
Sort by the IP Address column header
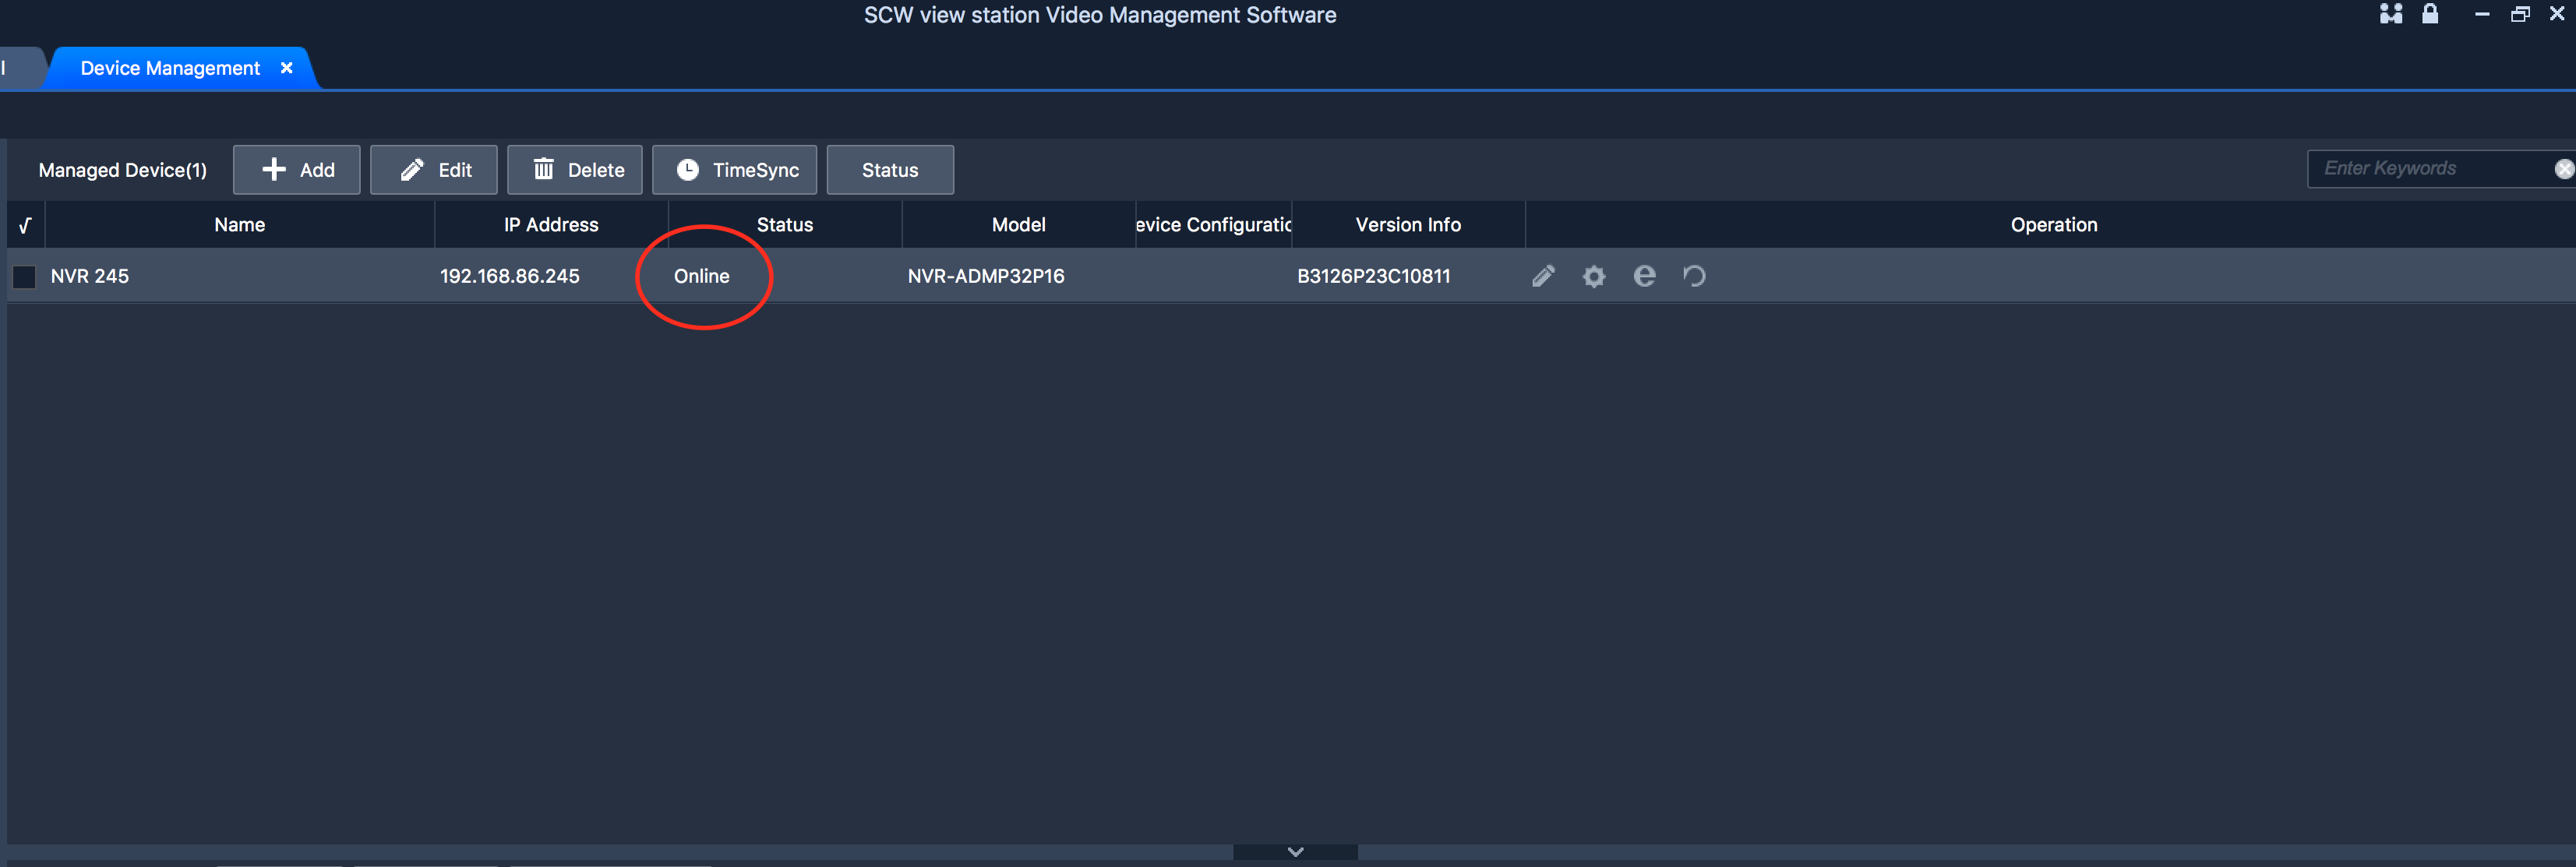[551, 225]
